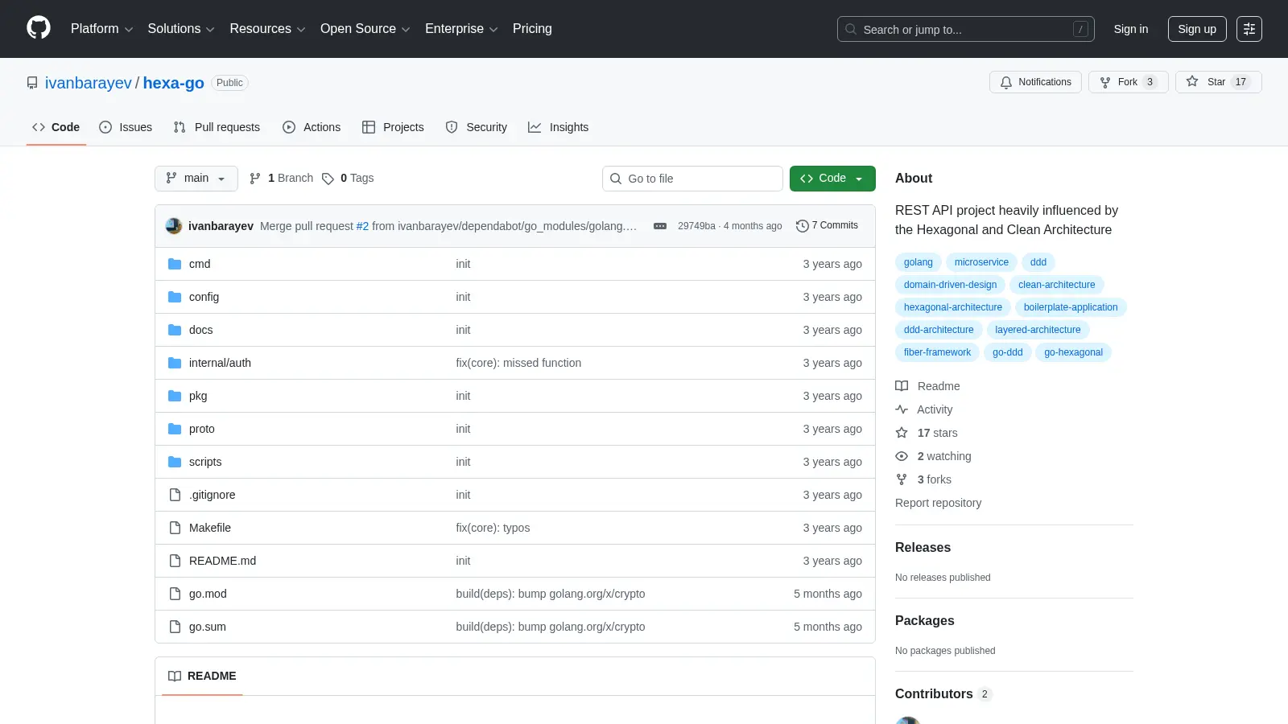Open the Resources dropdown menu
Viewport: 1288px width, 724px height.
pyautogui.click(x=267, y=29)
